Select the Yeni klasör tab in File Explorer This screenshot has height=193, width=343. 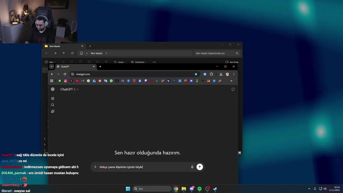[64, 46]
